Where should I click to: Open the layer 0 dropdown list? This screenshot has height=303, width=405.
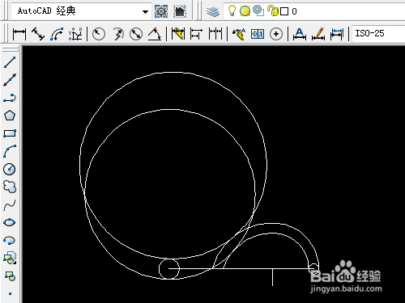coord(314,11)
